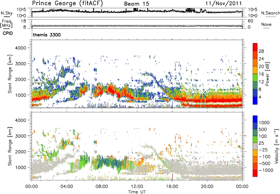Click the '12:00' time axis tick label
Screen dimensions: 280x194
coord(137,187)
